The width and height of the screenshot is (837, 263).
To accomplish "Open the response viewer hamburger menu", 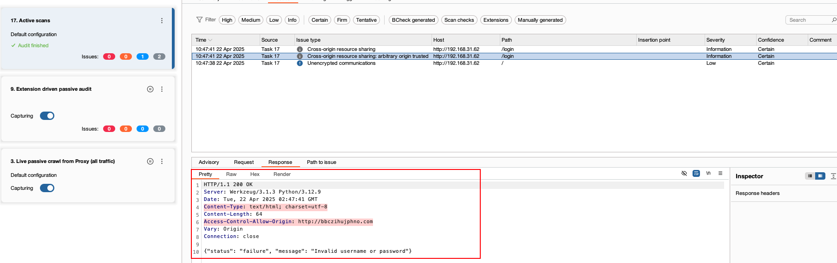I will pos(720,173).
